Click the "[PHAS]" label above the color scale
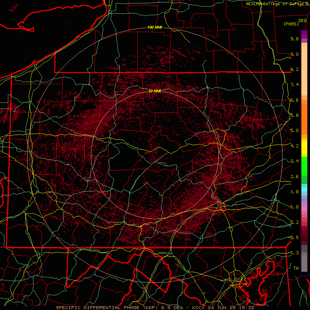 tap(291, 24)
